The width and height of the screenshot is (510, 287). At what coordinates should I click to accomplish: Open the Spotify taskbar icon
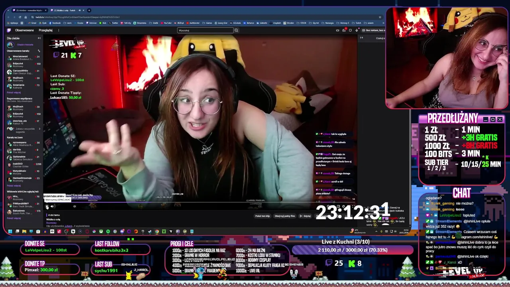click(x=108, y=231)
